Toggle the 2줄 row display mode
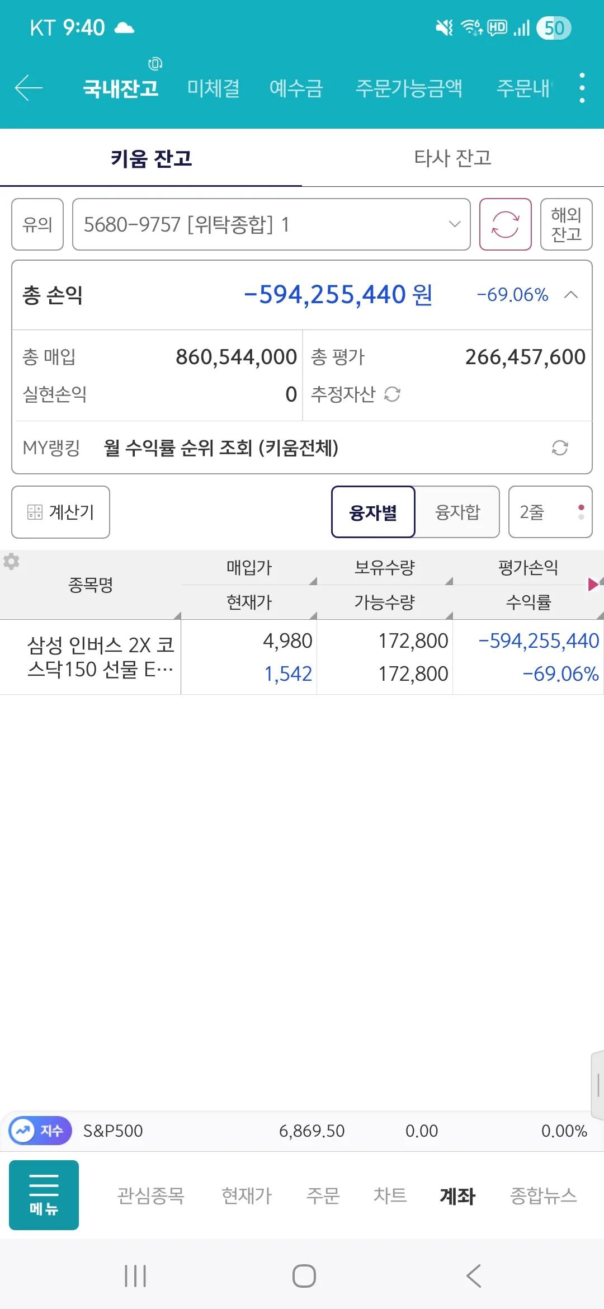The height and width of the screenshot is (1309, 604). point(550,512)
